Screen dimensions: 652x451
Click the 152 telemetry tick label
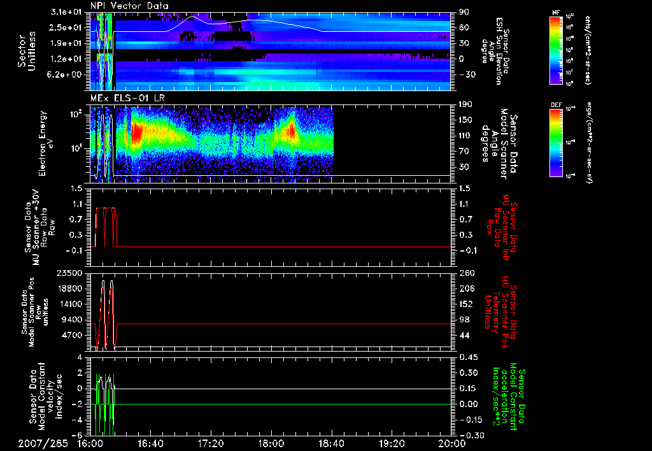467,304
